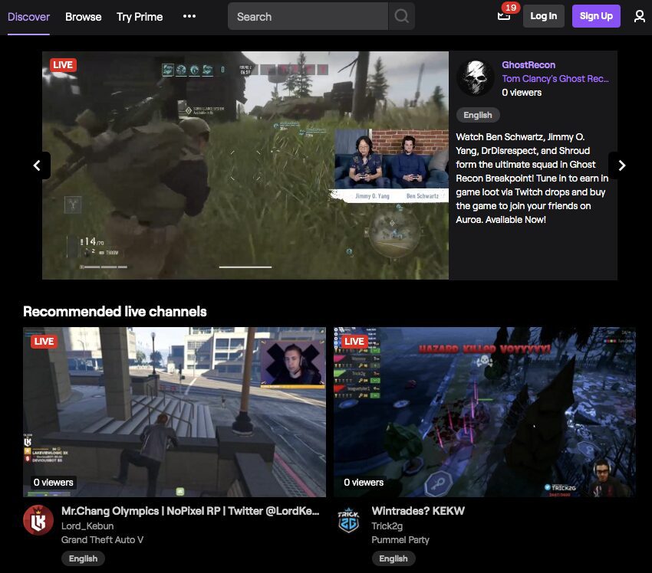This screenshot has width=652, height=573.
Task: Click the English tag under Trick2g
Action: click(x=394, y=558)
